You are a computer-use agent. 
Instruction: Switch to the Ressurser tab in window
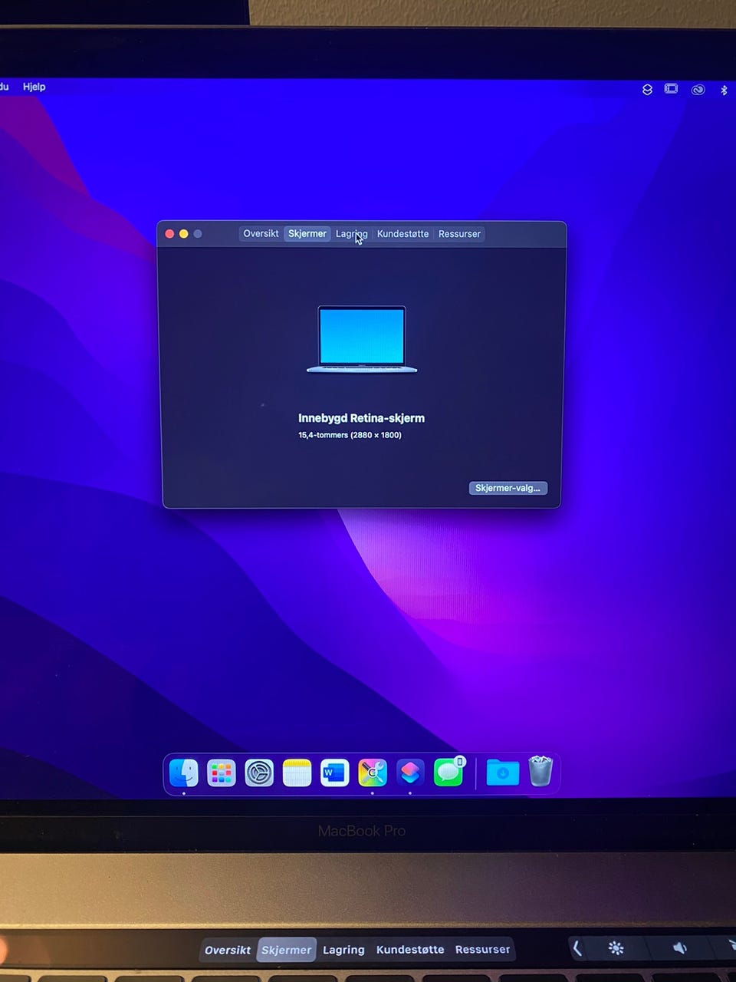click(x=459, y=234)
